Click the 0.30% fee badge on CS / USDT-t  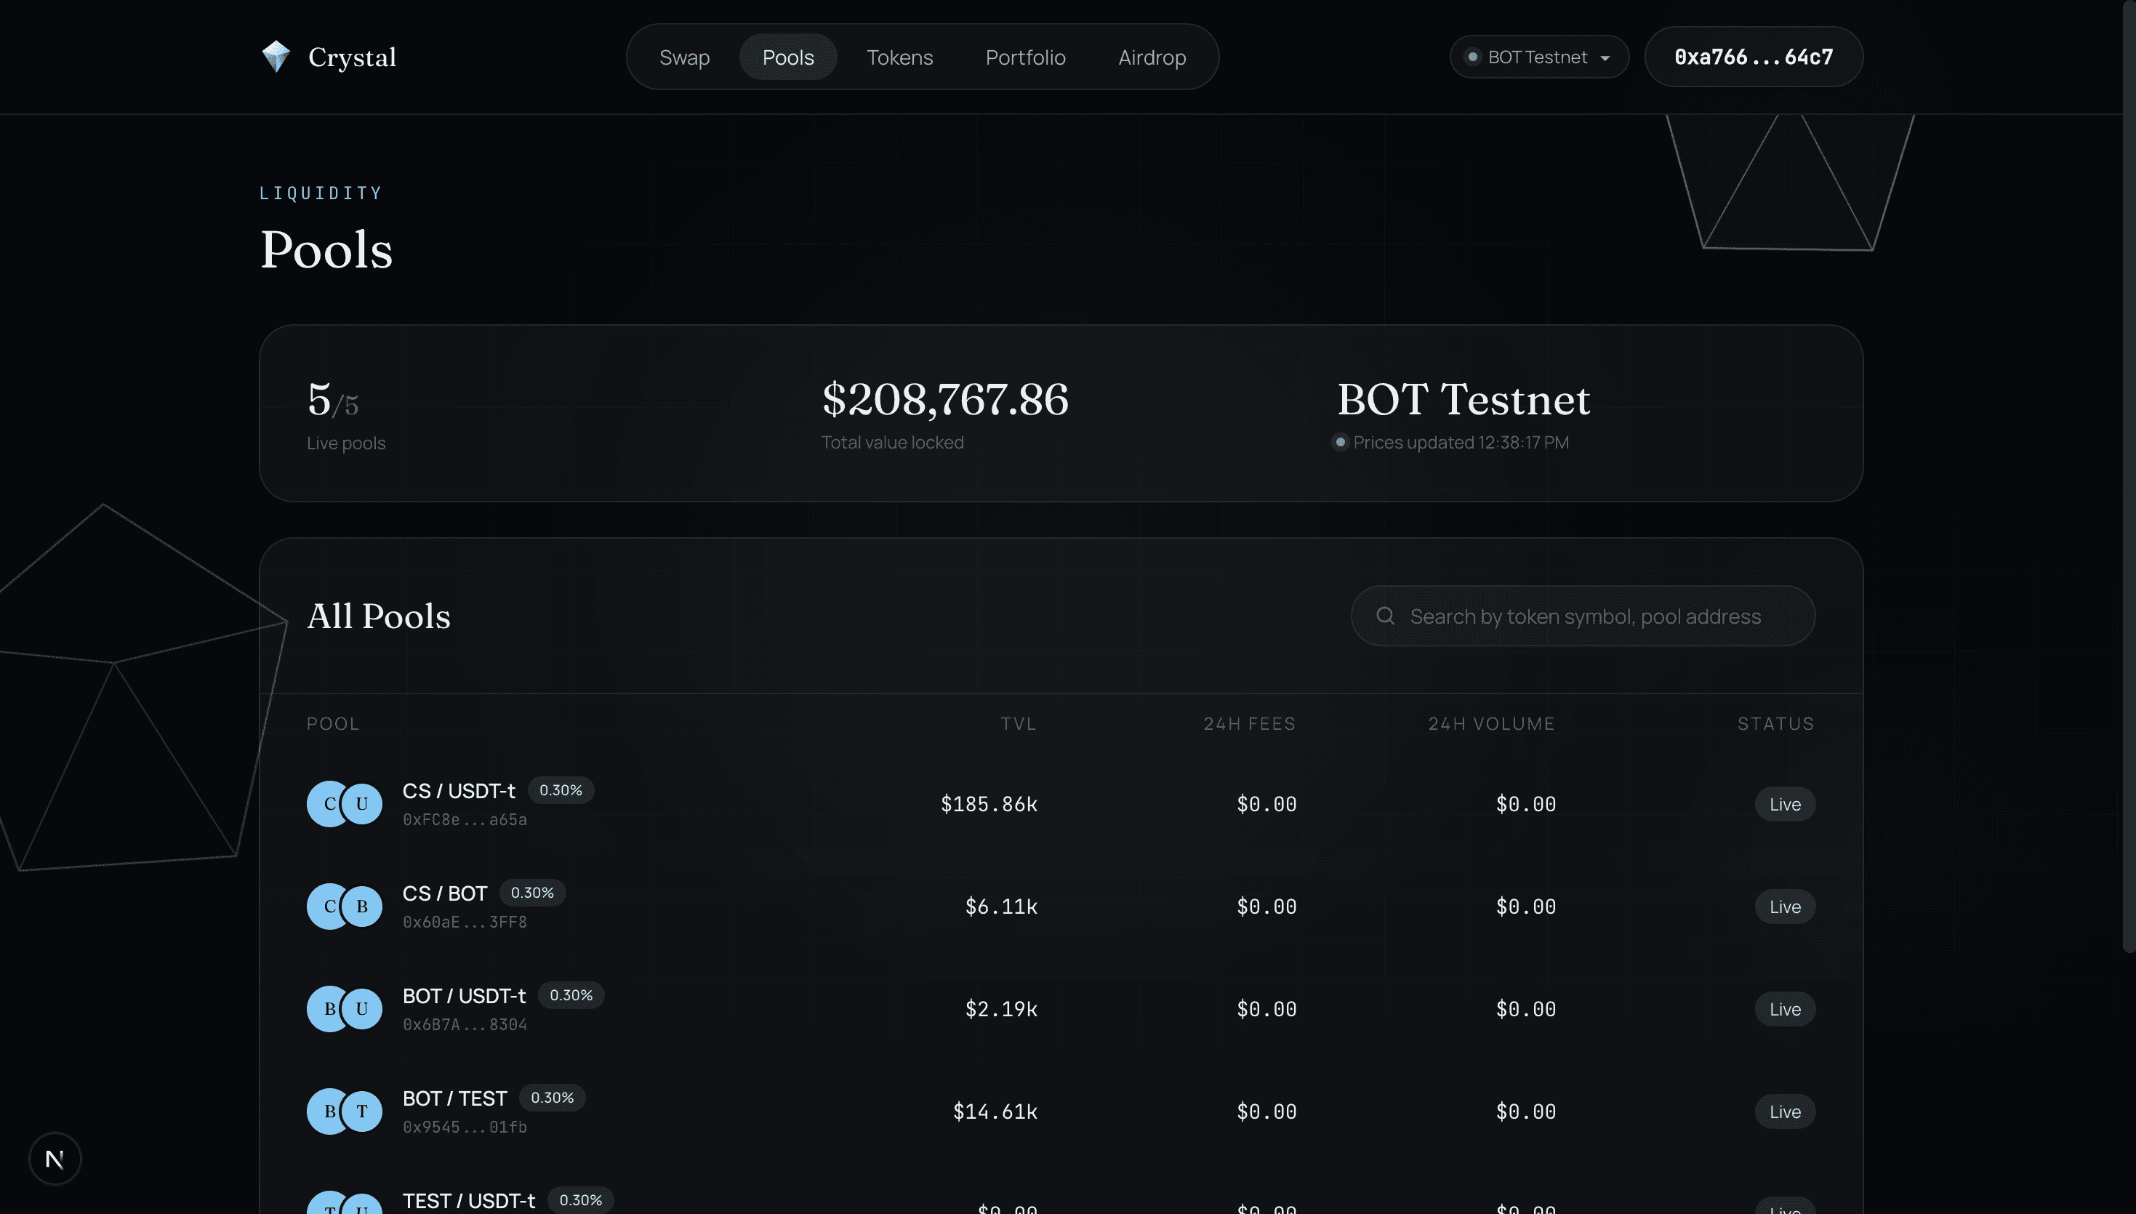561,789
